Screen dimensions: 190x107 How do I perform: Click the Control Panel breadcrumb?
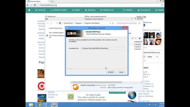(68, 23)
